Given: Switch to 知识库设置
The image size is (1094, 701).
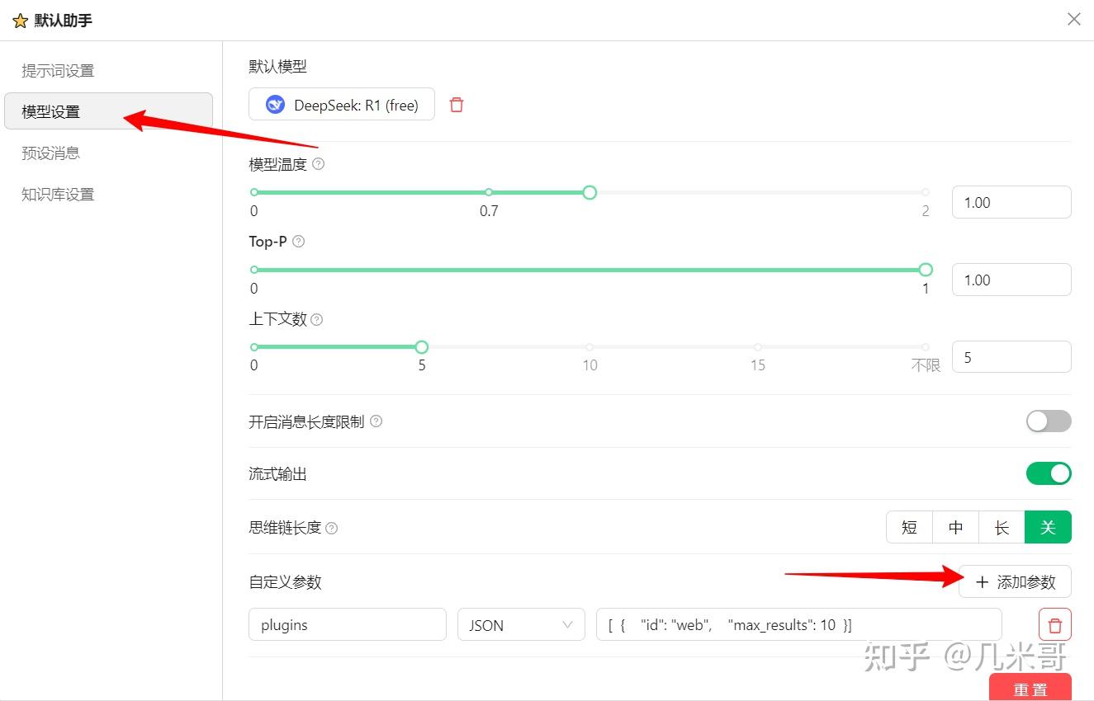Looking at the screenshot, I should tap(58, 195).
